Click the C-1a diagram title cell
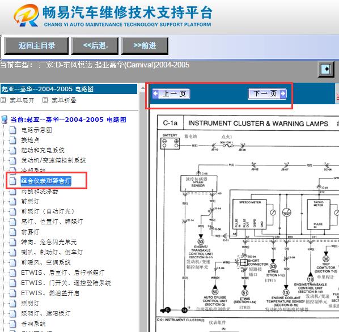 [170, 123]
